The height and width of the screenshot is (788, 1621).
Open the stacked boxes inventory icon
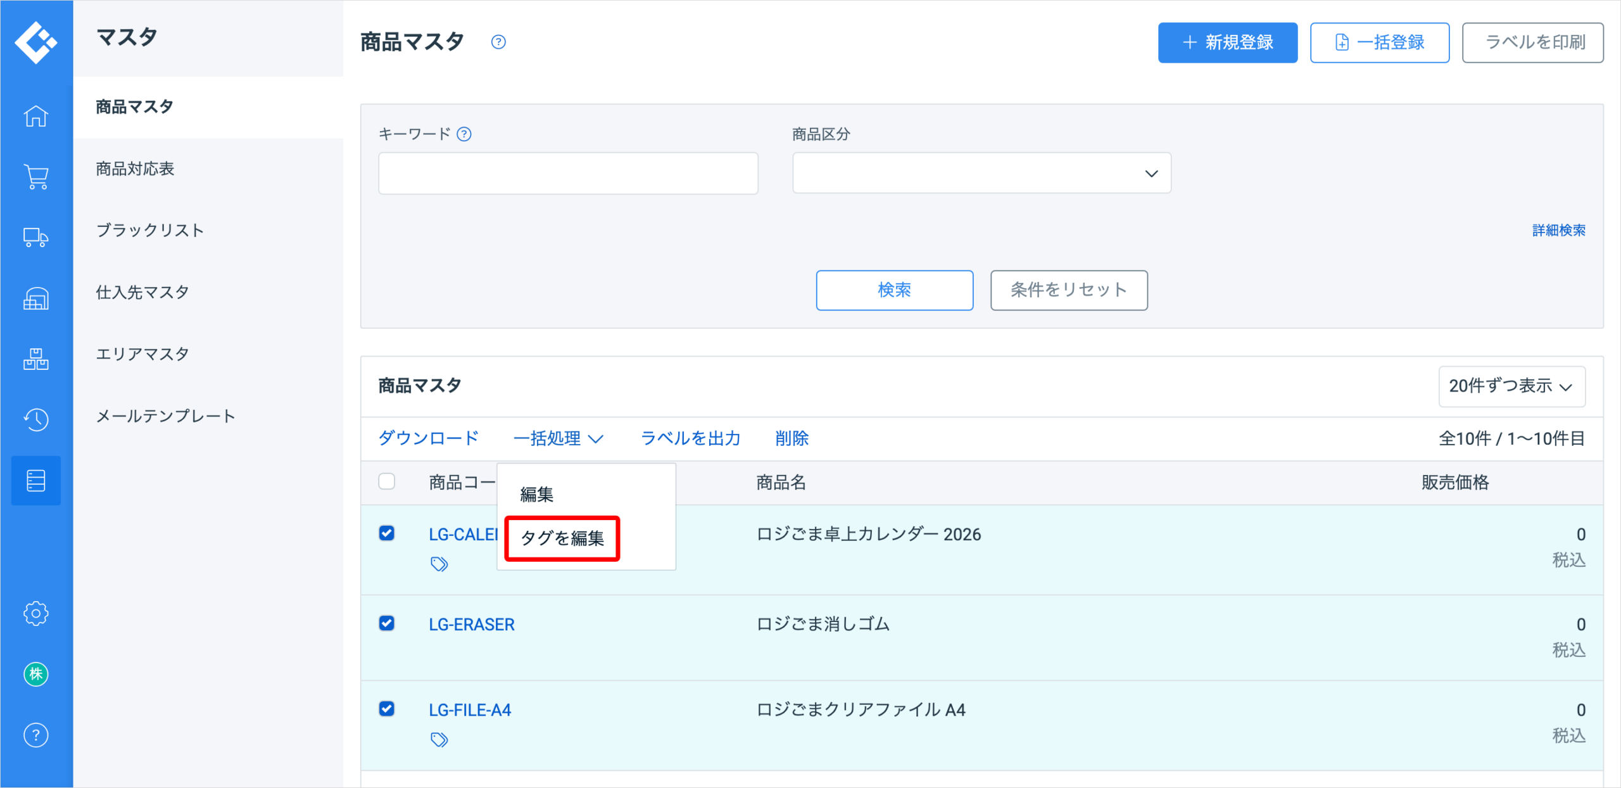click(x=36, y=359)
